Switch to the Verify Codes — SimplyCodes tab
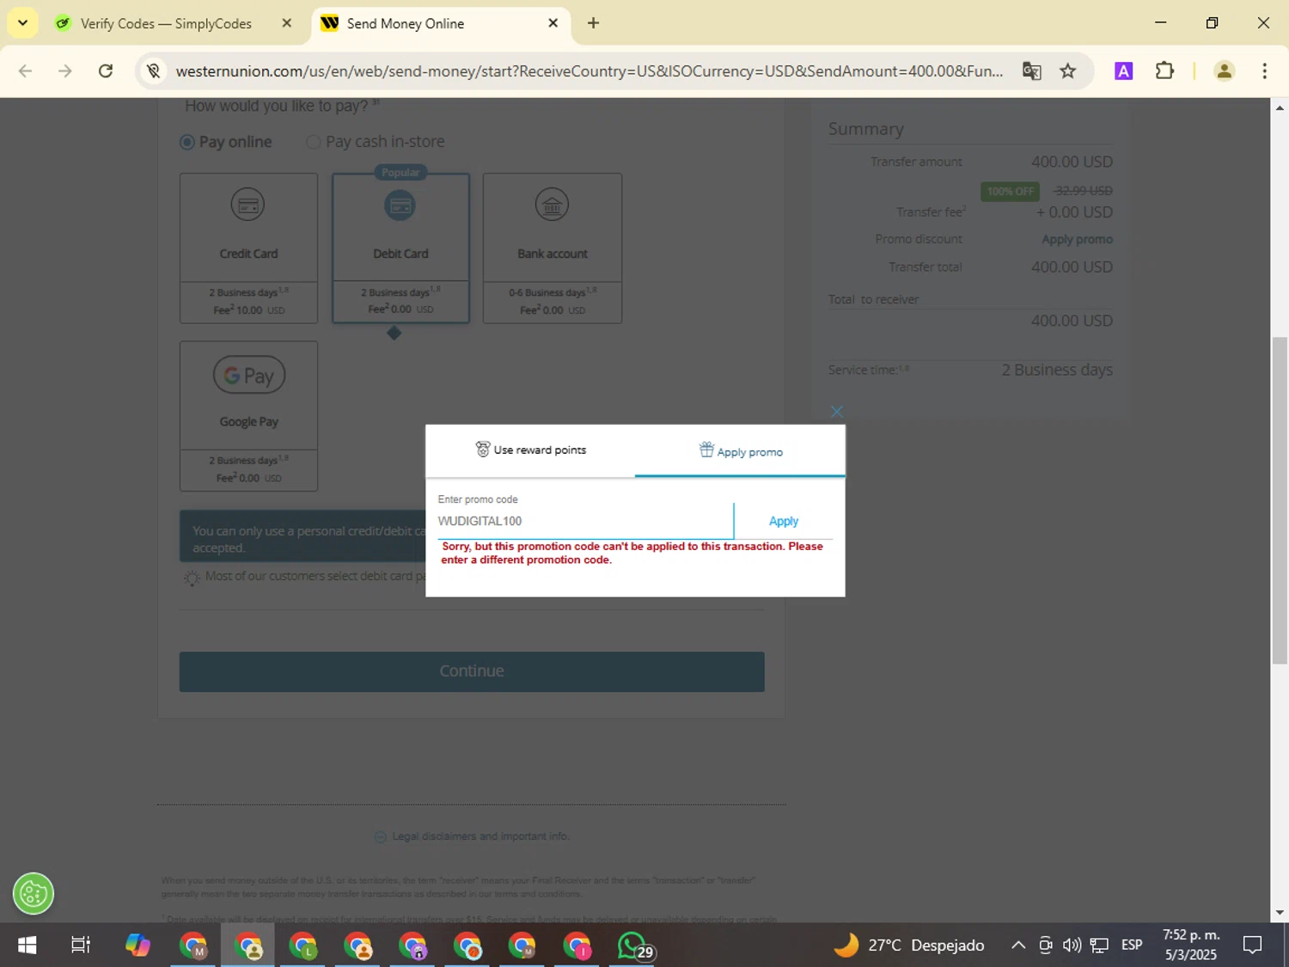Image resolution: width=1289 pixels, height=967 pixels. click(166, 23)
